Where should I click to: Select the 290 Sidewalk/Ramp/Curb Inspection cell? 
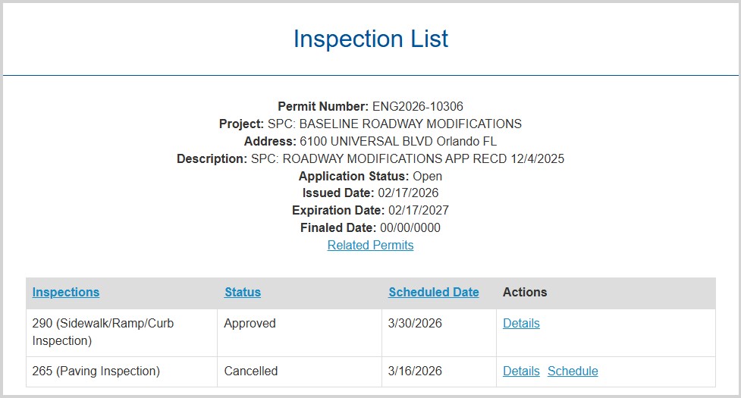click(x=103, y=332)
